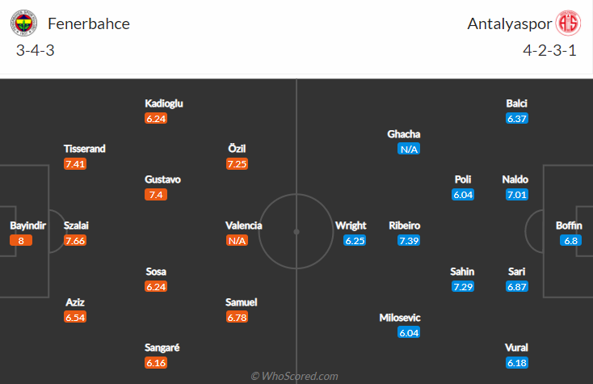The image size is (593, 384).
Task: Select goalkeeper Bayindir's rating badge
Action: (21, 240)
